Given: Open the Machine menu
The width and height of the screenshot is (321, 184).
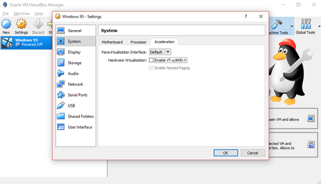Looking at the screenshot, I should coord(22,14).
